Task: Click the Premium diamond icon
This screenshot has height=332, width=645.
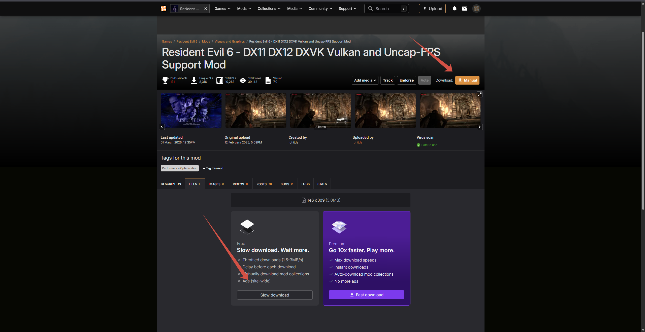Action: 339,227
